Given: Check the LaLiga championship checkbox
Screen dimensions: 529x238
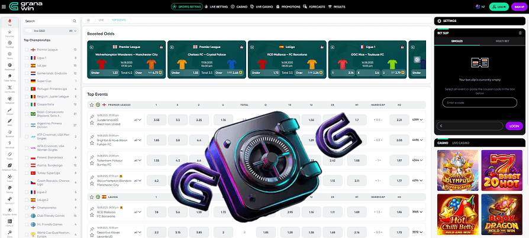Looking at the screenshot, I should pos(27,66).
